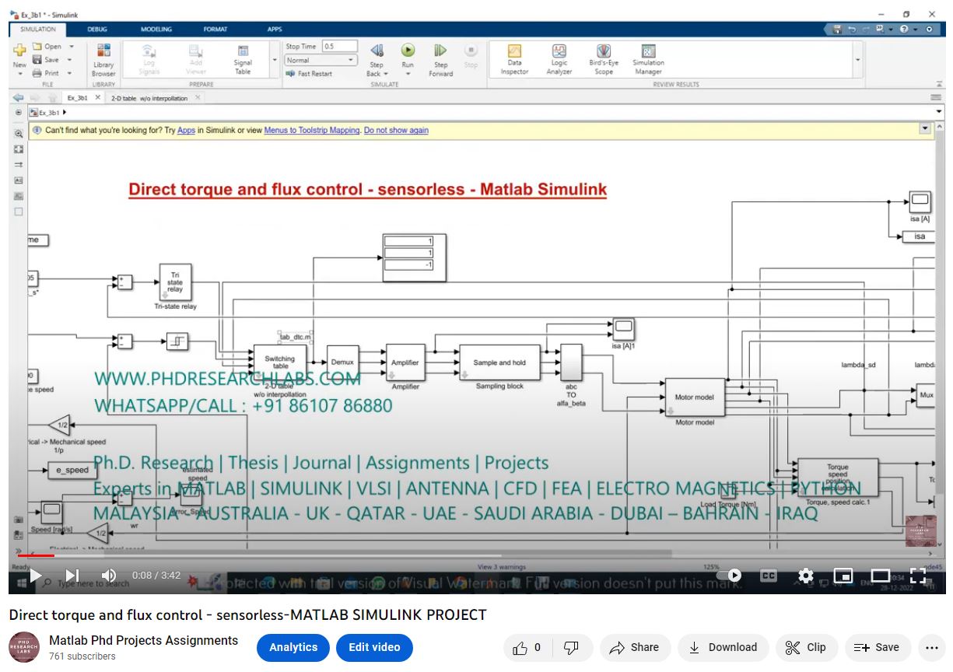Viewport: 953px width, 672px height.
Task: Open Bird's-Eye Scope
Action: click(x=603, y=59)
